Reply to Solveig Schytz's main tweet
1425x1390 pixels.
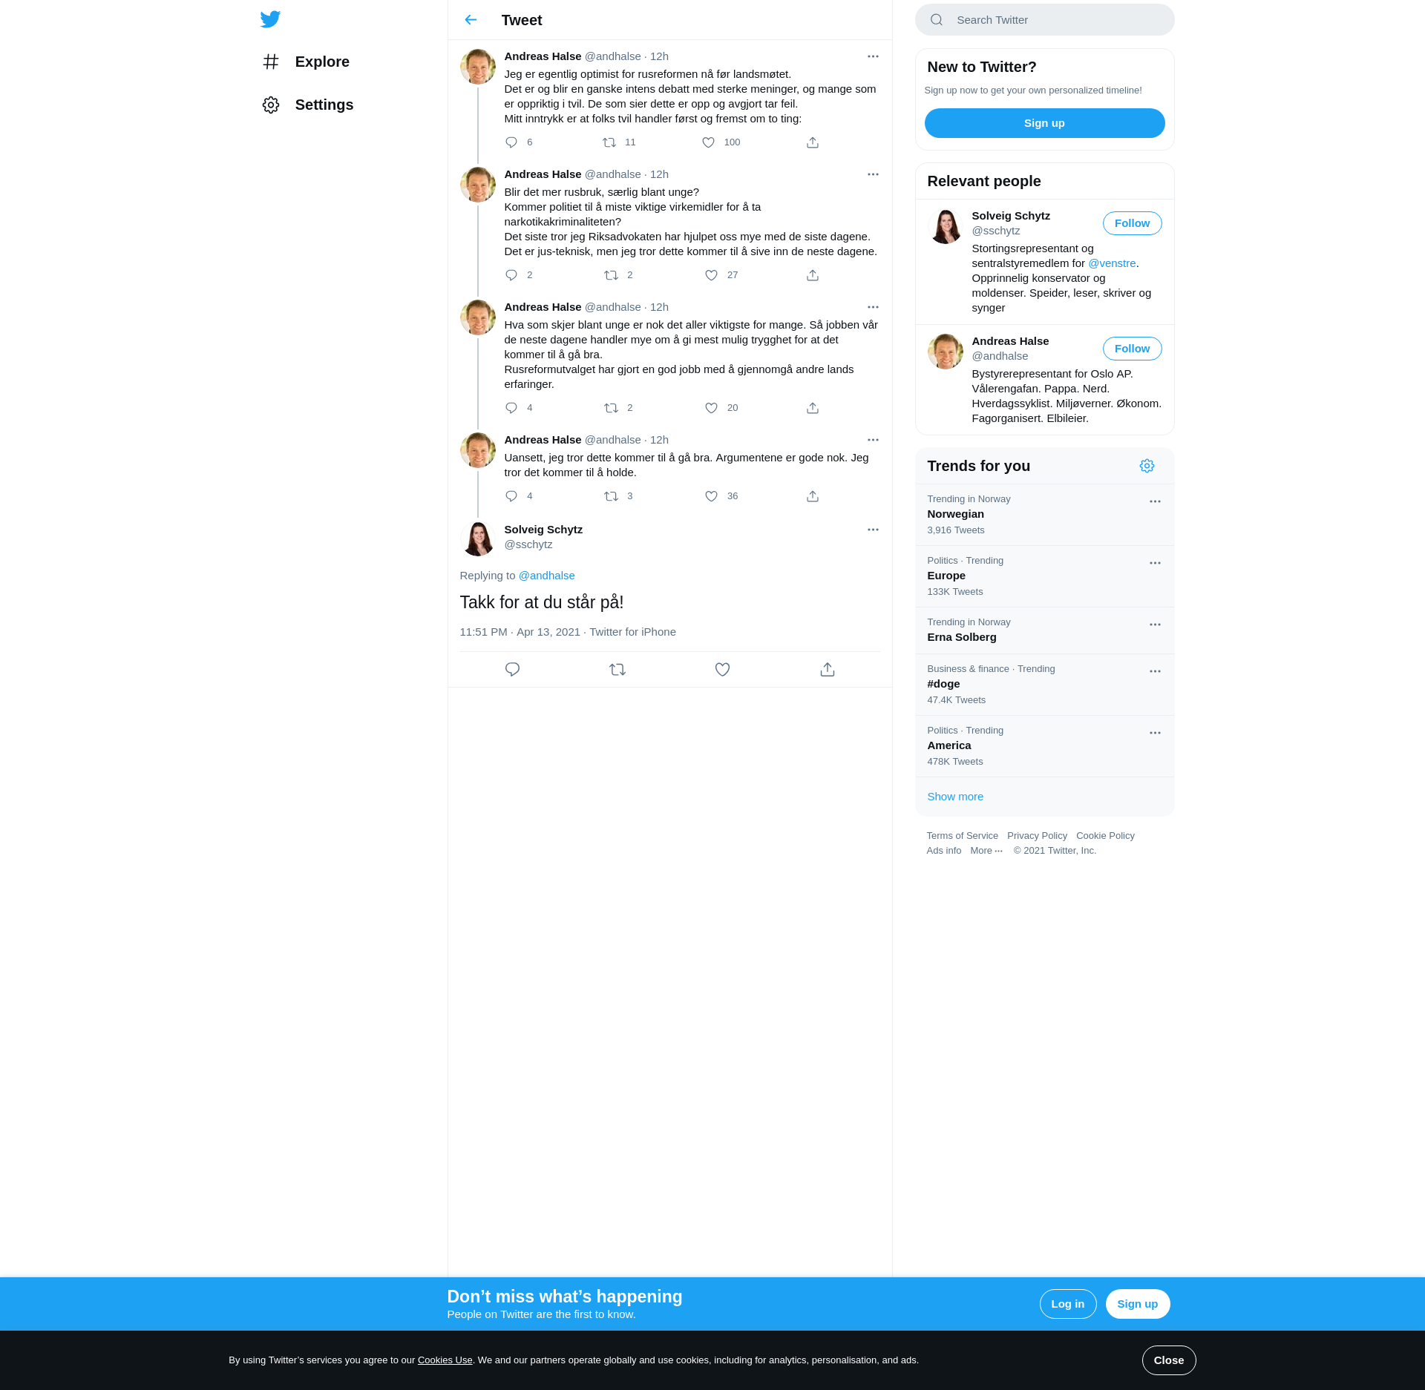point(512,670)
